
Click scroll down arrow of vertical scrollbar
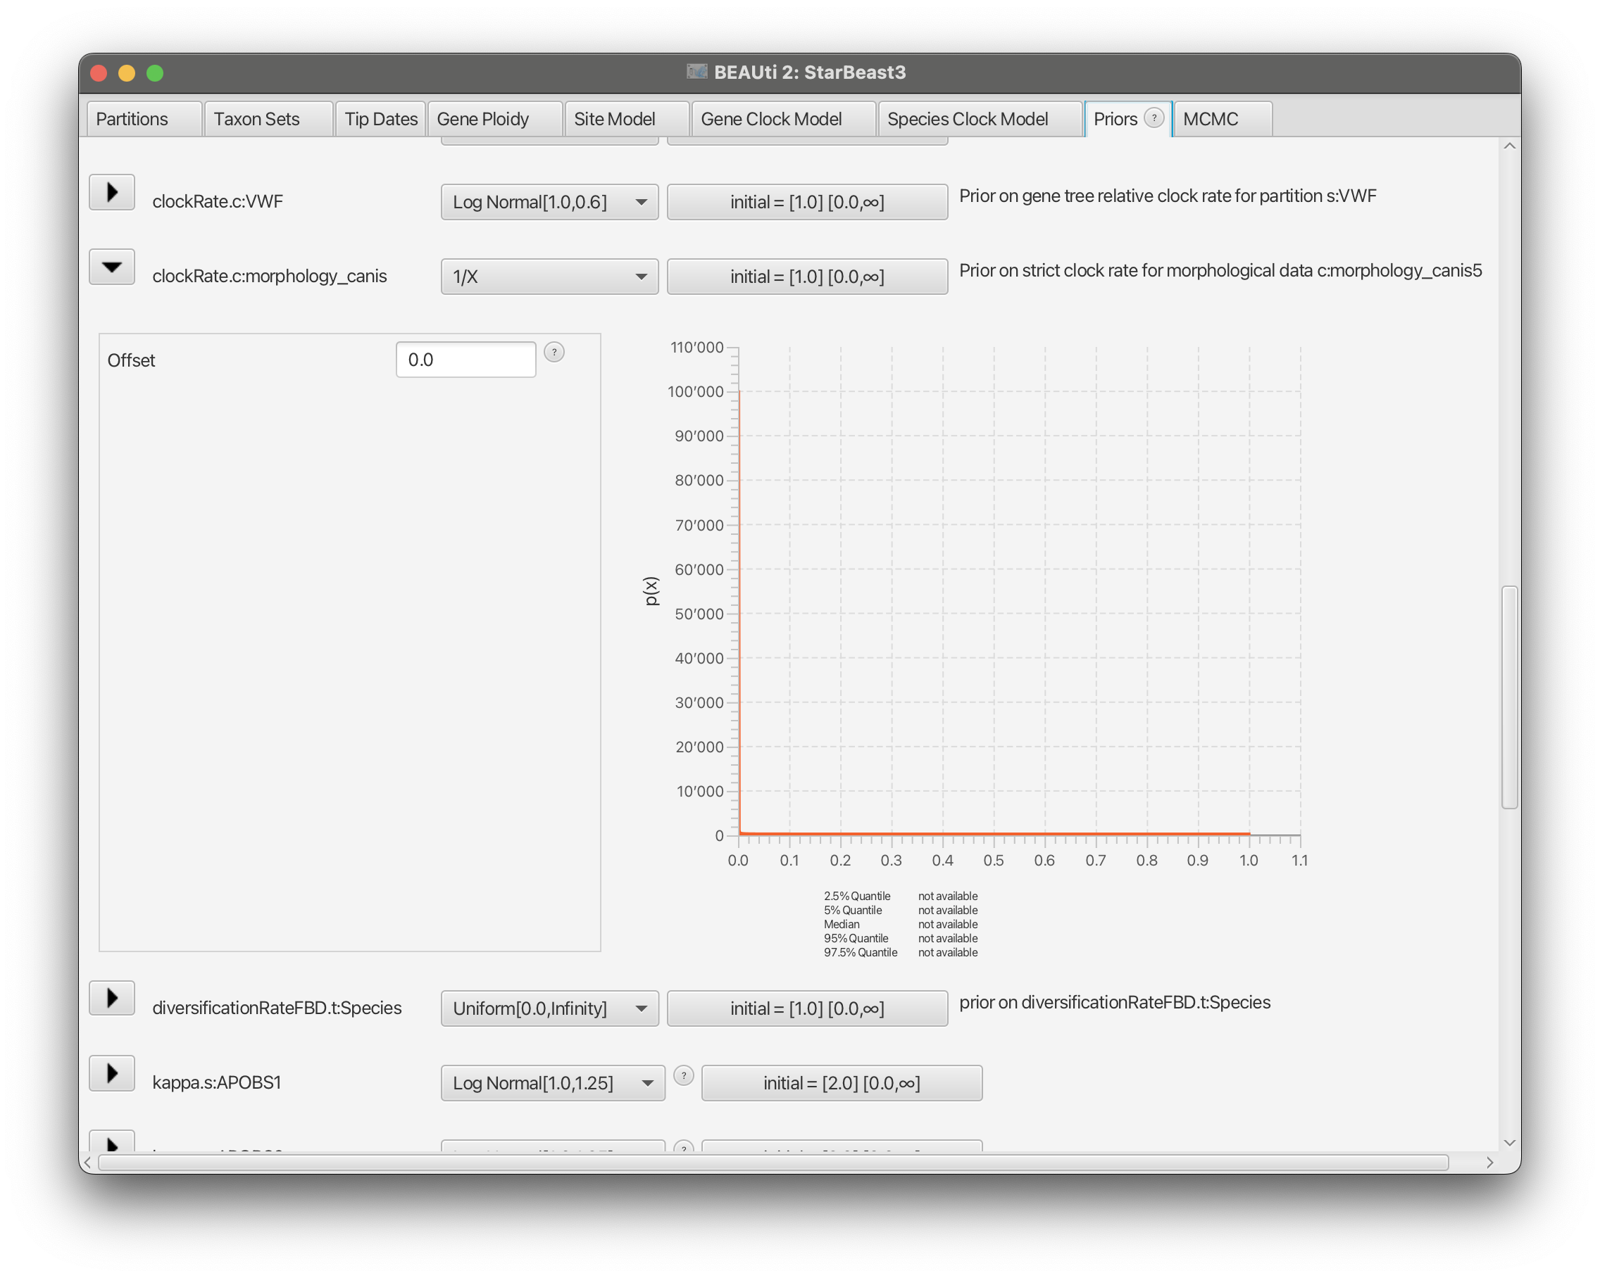[x=1508, y=1143]
